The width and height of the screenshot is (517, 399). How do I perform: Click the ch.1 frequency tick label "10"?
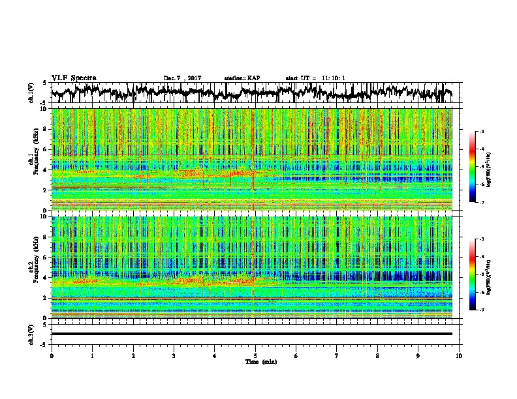[45, 109]
